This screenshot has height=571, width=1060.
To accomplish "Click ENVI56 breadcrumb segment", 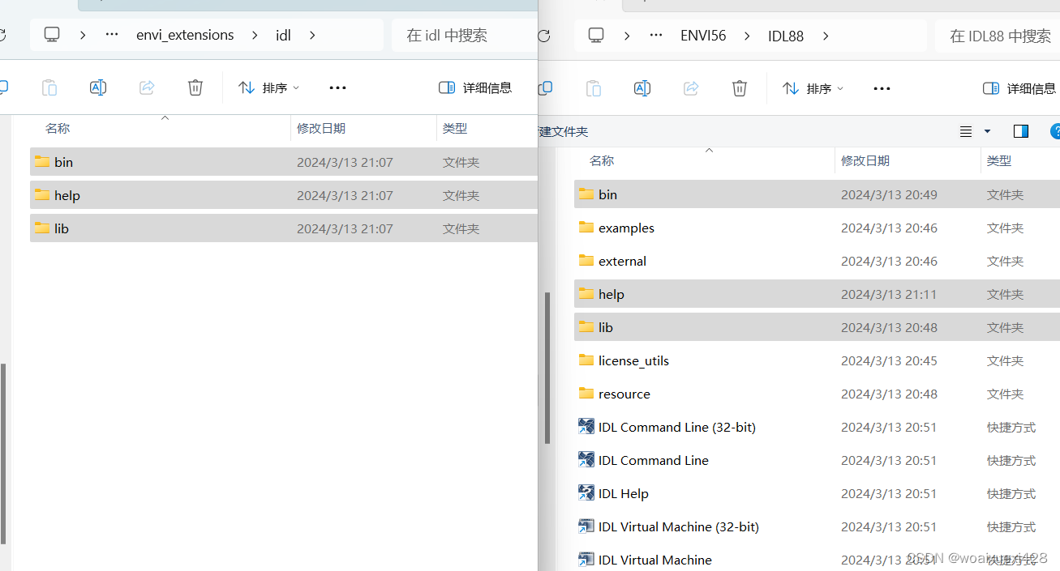I will click(703, 36).
